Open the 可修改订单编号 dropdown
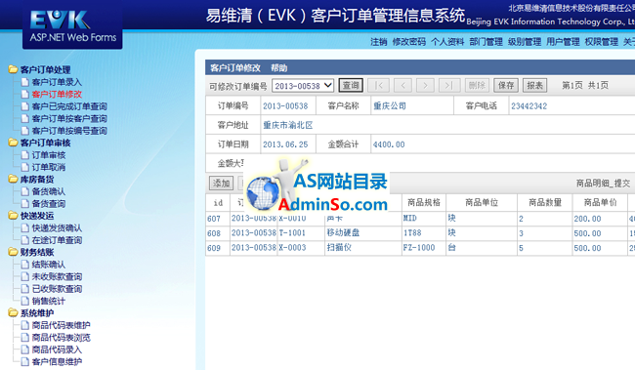Viewport: 635px width, 370px height. point(303,85)
